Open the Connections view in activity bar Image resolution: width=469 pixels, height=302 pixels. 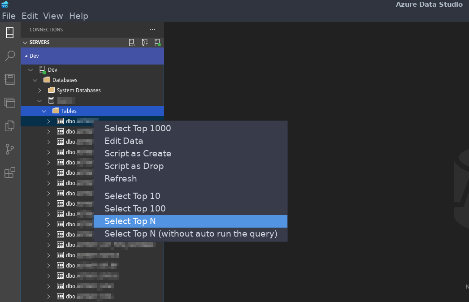tap(10, 33)
